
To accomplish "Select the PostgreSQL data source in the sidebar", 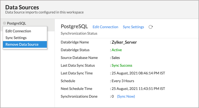I will pos(17,23).
